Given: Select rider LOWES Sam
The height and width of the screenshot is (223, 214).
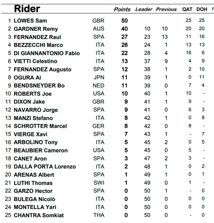Looking at the screenshot, I should click(30, 21).
